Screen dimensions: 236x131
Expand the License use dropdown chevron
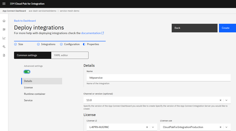click(226, 127)
